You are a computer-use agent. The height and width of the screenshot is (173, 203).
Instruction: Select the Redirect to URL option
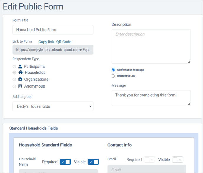tap(113, 76)
